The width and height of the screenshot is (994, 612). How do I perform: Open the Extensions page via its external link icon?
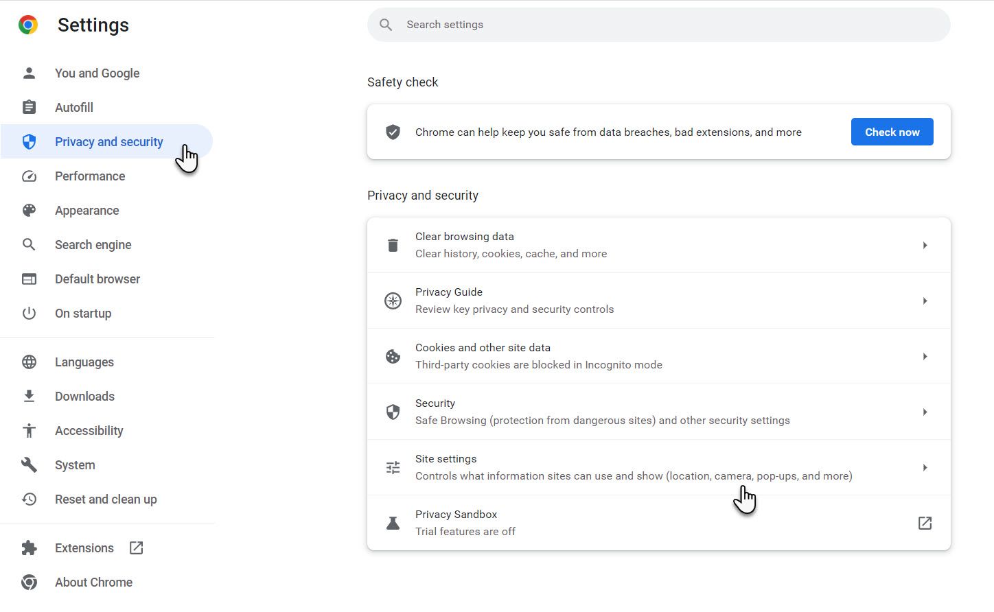click(x=136, y=548)
